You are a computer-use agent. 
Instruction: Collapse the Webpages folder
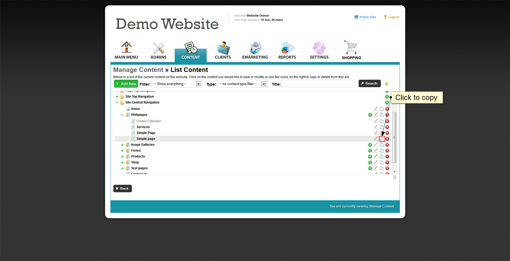point(122,115)
